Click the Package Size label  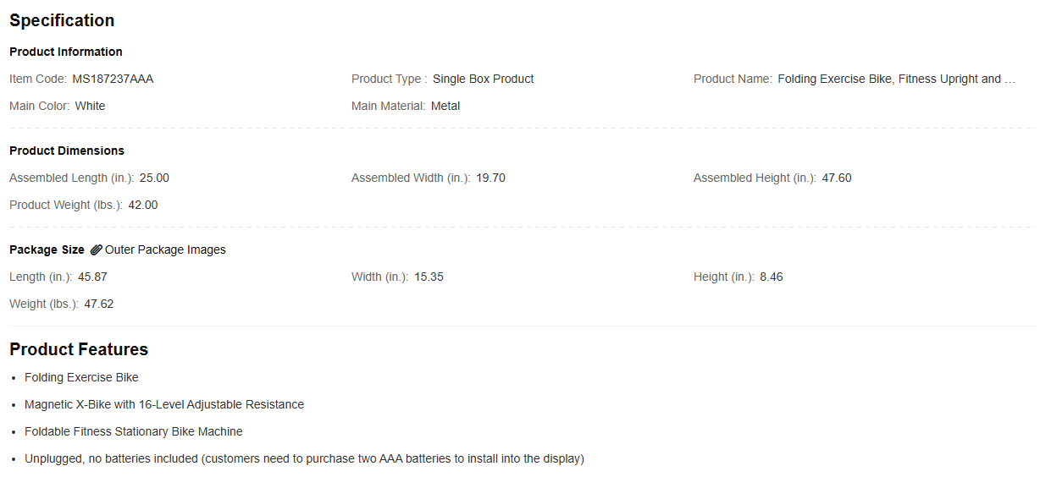coord(47,249)
